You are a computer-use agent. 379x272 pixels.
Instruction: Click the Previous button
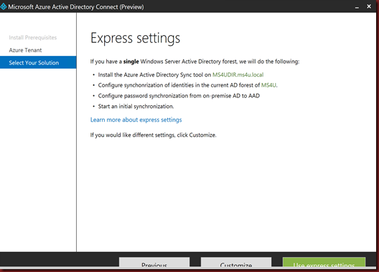(154, 262)
